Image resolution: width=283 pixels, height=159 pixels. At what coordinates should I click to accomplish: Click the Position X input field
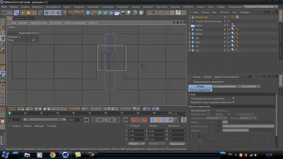pyautogui.click(x=137, y=131)
